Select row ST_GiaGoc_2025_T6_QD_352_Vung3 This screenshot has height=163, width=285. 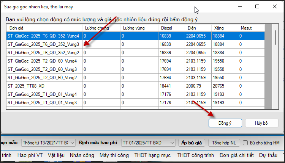click(x=43, y=44)
